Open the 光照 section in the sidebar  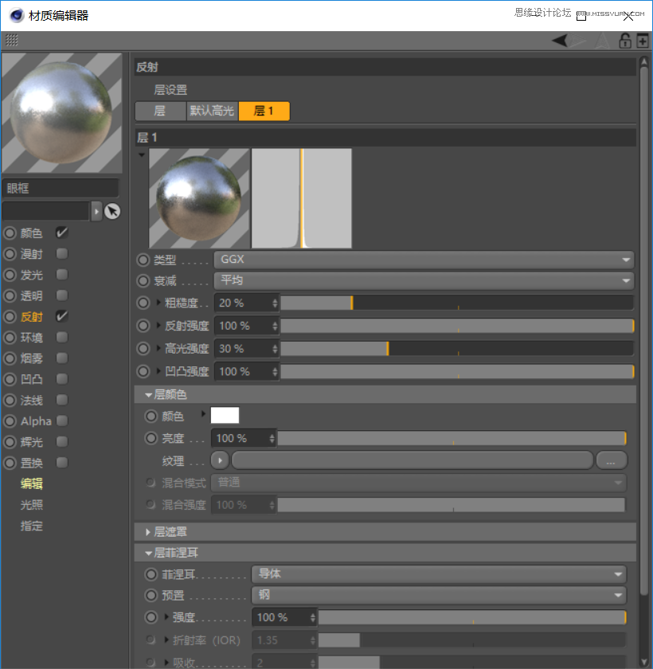pos(31,504)
